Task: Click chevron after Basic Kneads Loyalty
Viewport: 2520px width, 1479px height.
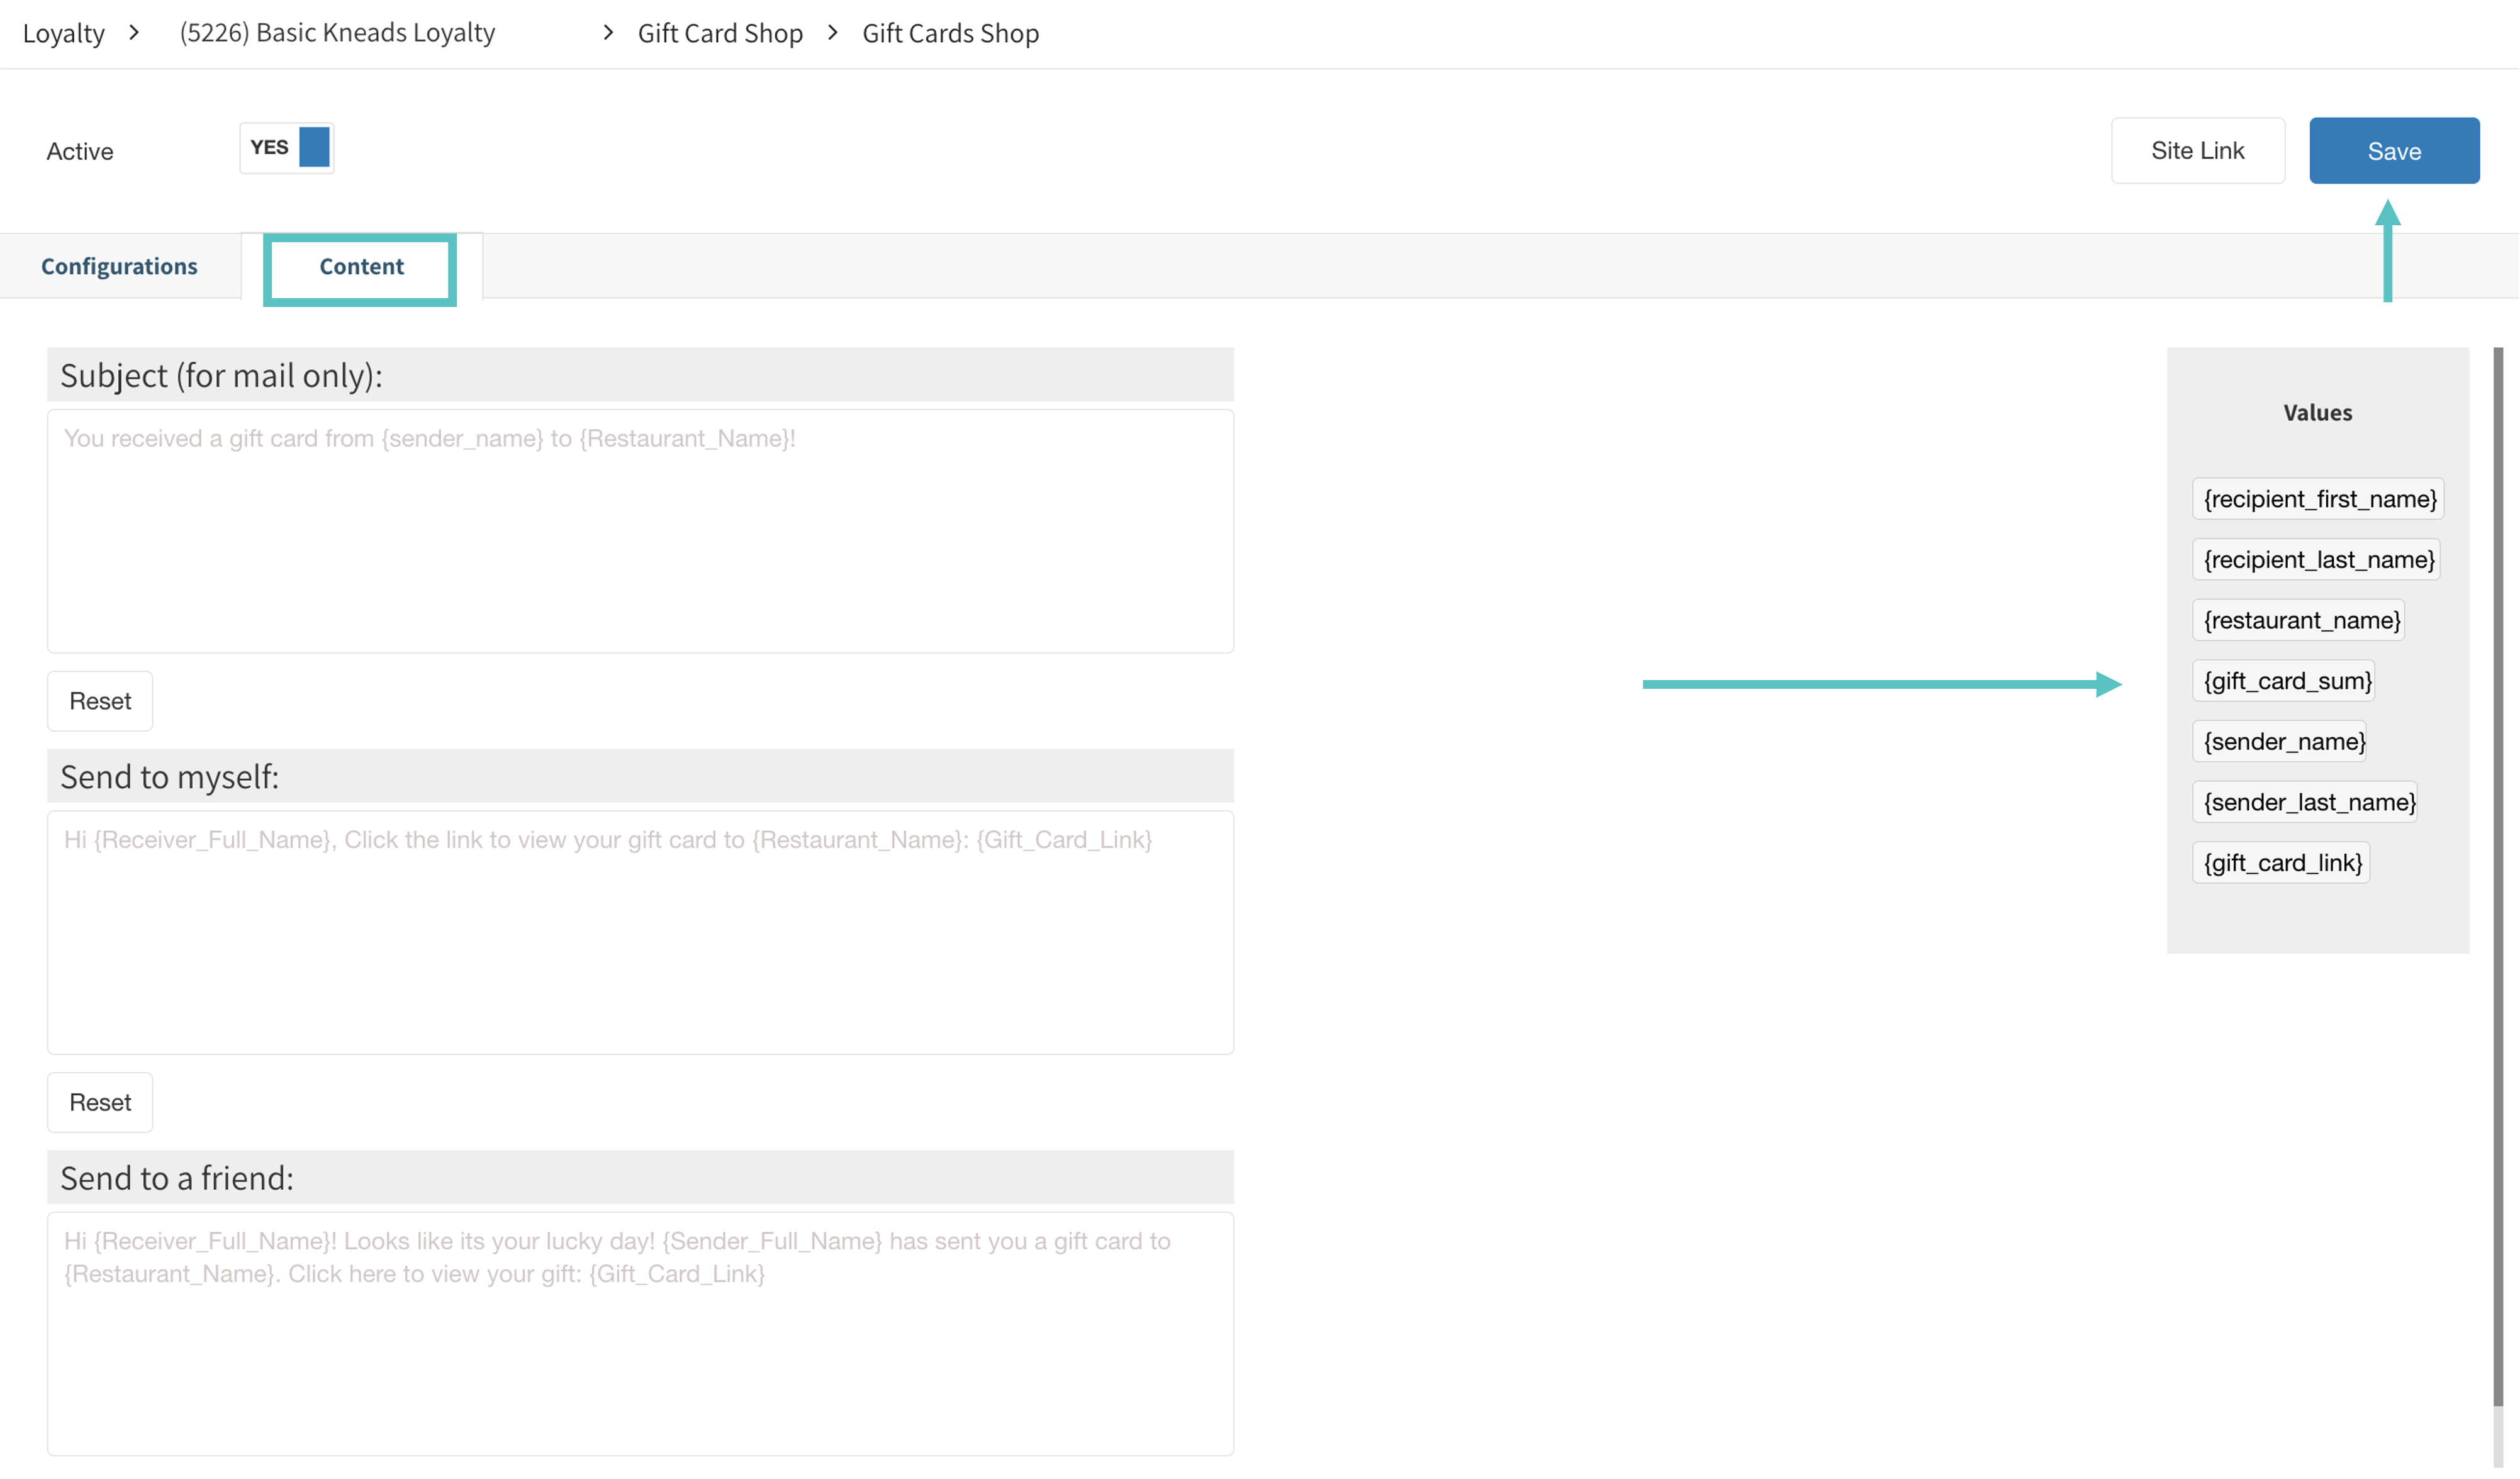Action: tap(607, 33)
